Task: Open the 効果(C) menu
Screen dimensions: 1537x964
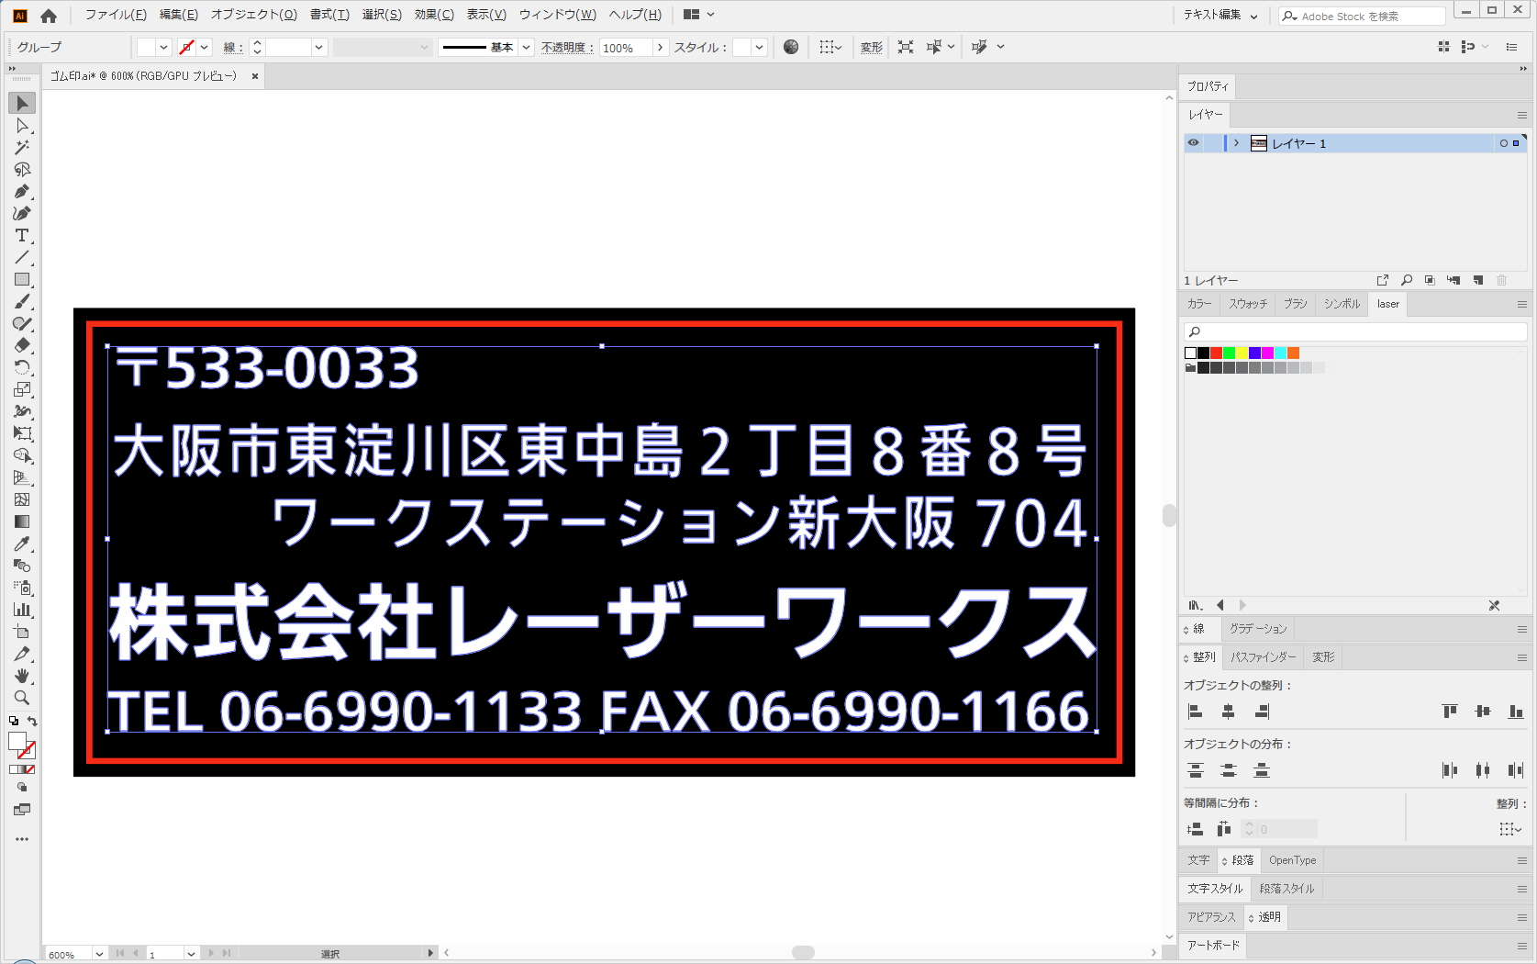Action: tap(433, 15)
